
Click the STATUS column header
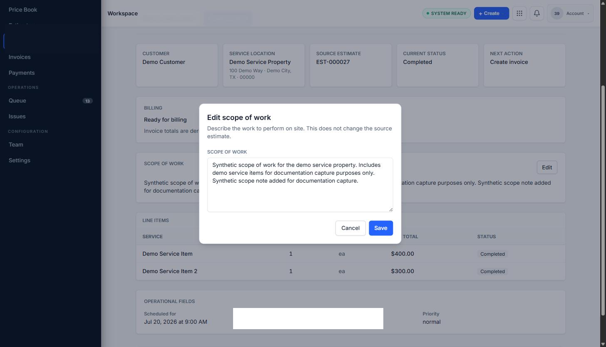[487, 237]
